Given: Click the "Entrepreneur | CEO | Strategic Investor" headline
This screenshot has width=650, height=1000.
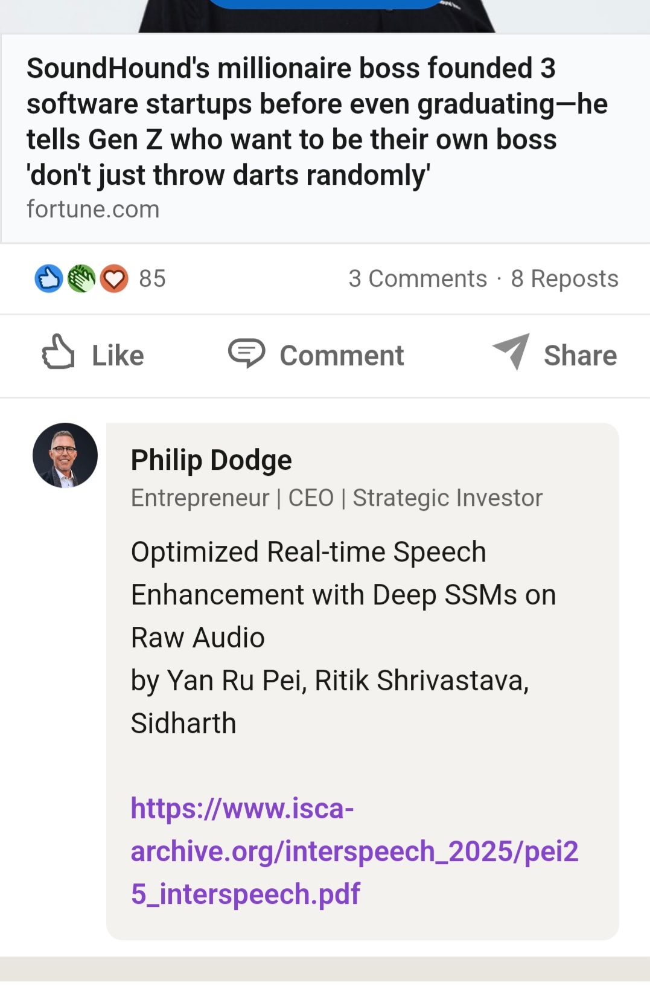Looking at the screenshot, I should [x=337, y=498].
